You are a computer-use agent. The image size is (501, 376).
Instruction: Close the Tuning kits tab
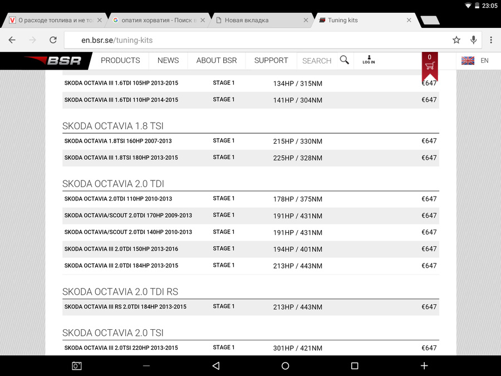(x=409, y=20)
